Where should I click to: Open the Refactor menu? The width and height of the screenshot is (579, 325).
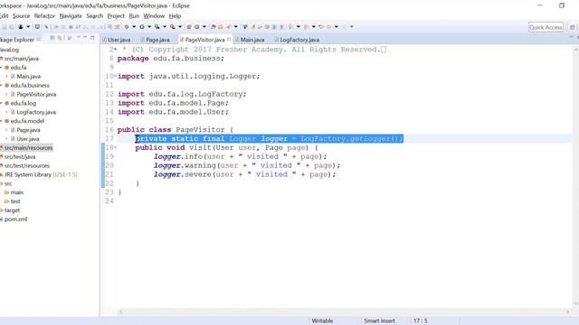(44, 16)
